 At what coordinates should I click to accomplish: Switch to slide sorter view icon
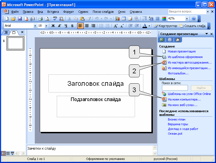pyautogui.click(x=8, y=153)
